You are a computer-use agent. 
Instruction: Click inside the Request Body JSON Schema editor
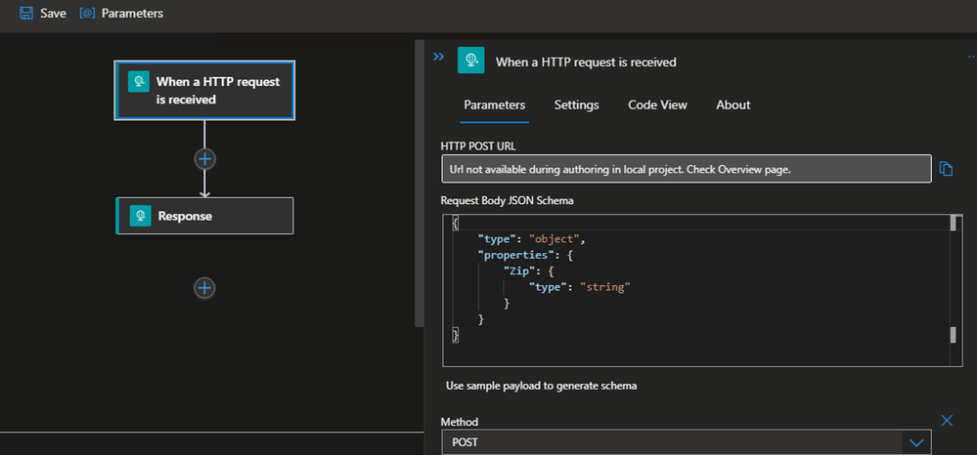point(685,293)
